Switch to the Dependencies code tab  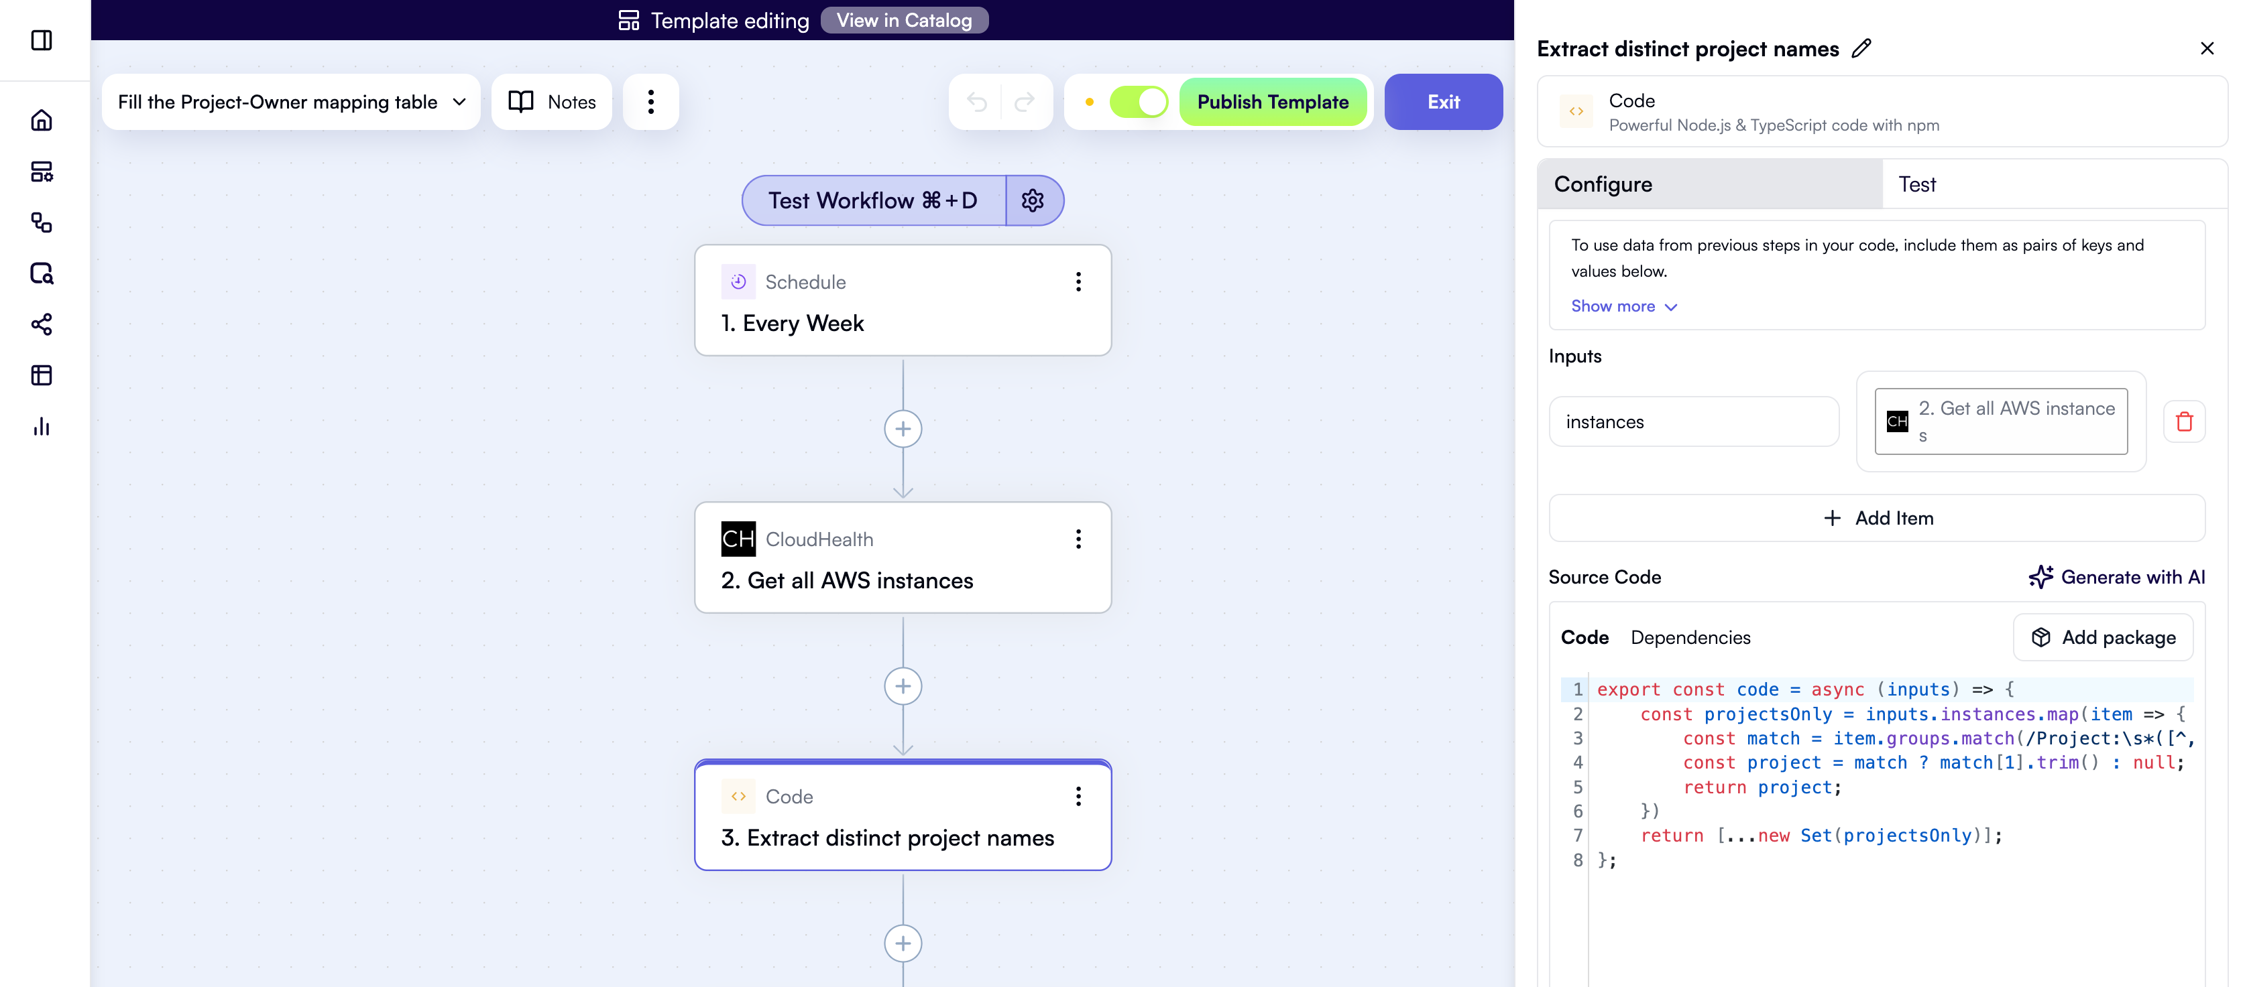click(1690, 638)
